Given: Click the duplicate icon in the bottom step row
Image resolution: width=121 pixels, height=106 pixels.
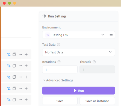Looking at the screenshot, I should pyautogui.click(x=14, y=100).
